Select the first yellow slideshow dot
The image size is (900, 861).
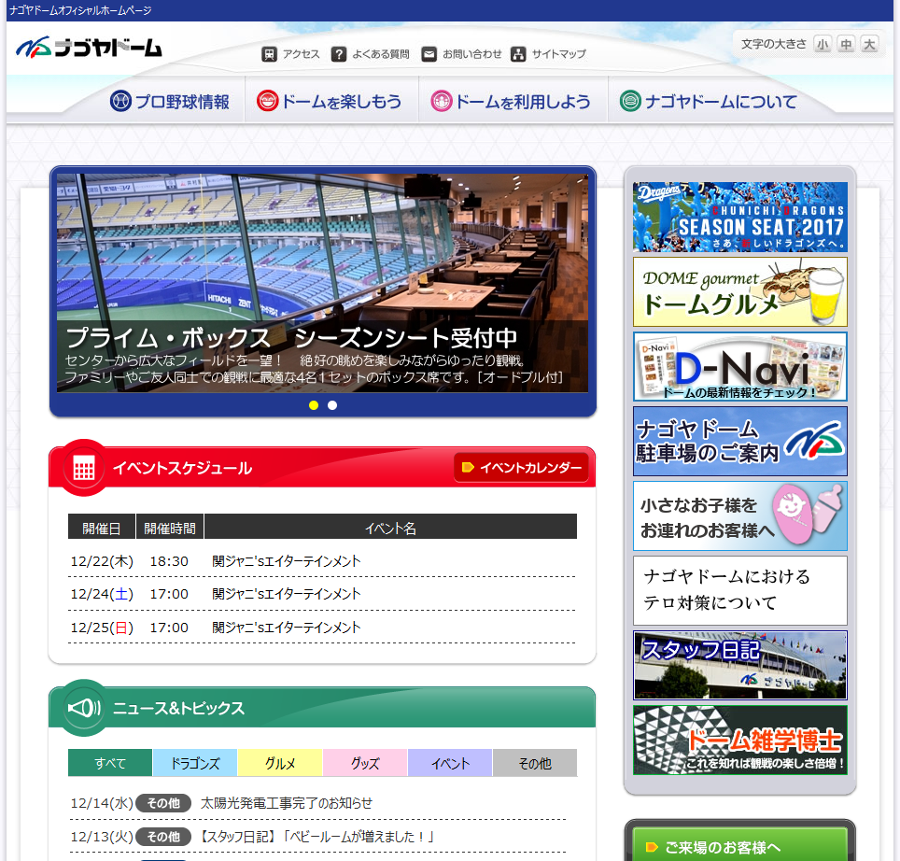(314, 405)
